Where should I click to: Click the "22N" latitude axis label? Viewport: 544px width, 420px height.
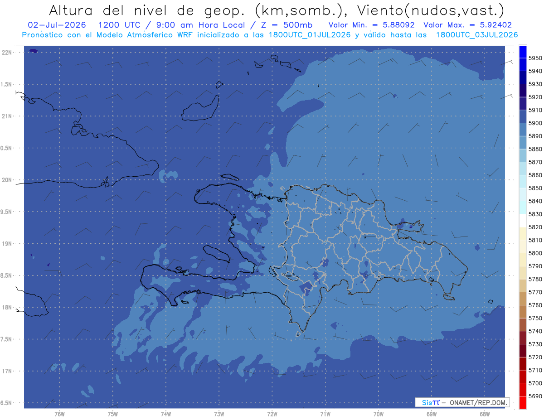[8, 53]
